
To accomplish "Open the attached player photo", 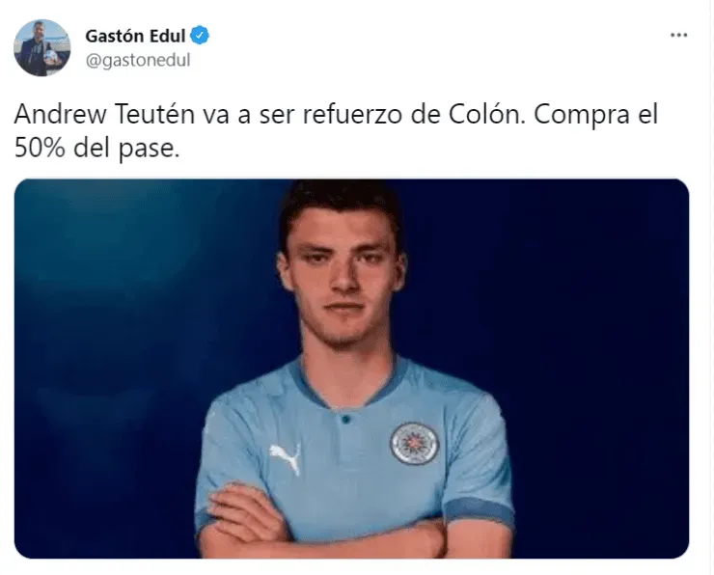I will pos(351,369).
